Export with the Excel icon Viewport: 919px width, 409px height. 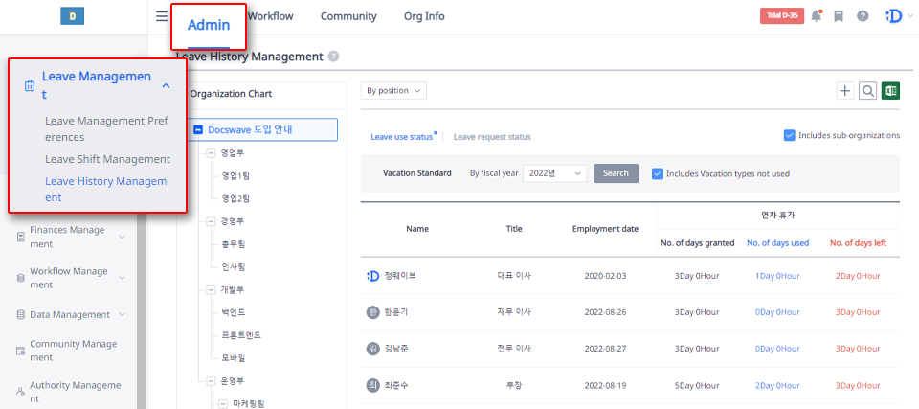coord(891,91)
